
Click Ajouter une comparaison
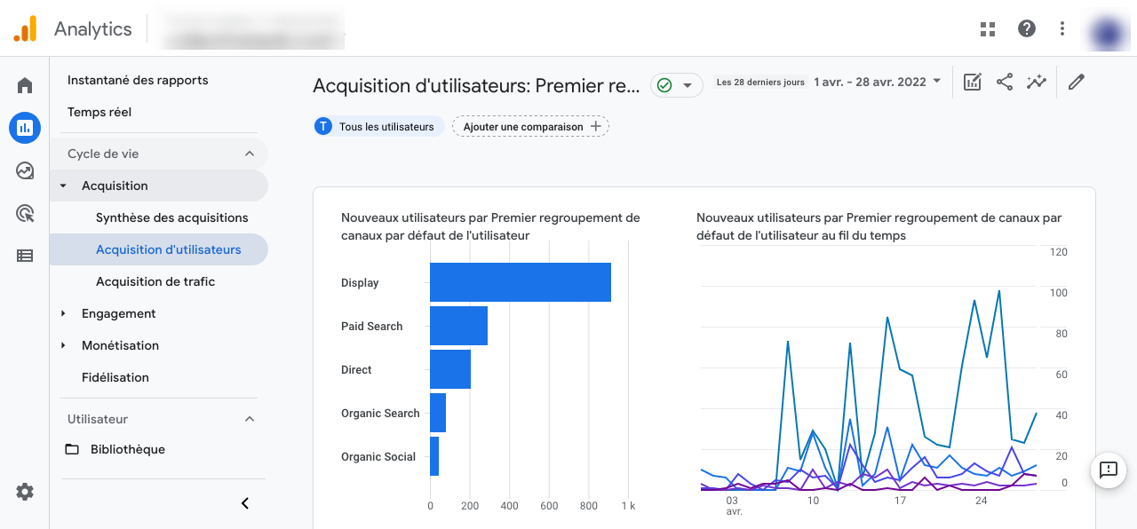click(x=529, y=126)
